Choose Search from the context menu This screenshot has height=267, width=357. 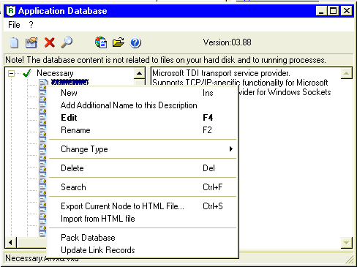point(143,187)
